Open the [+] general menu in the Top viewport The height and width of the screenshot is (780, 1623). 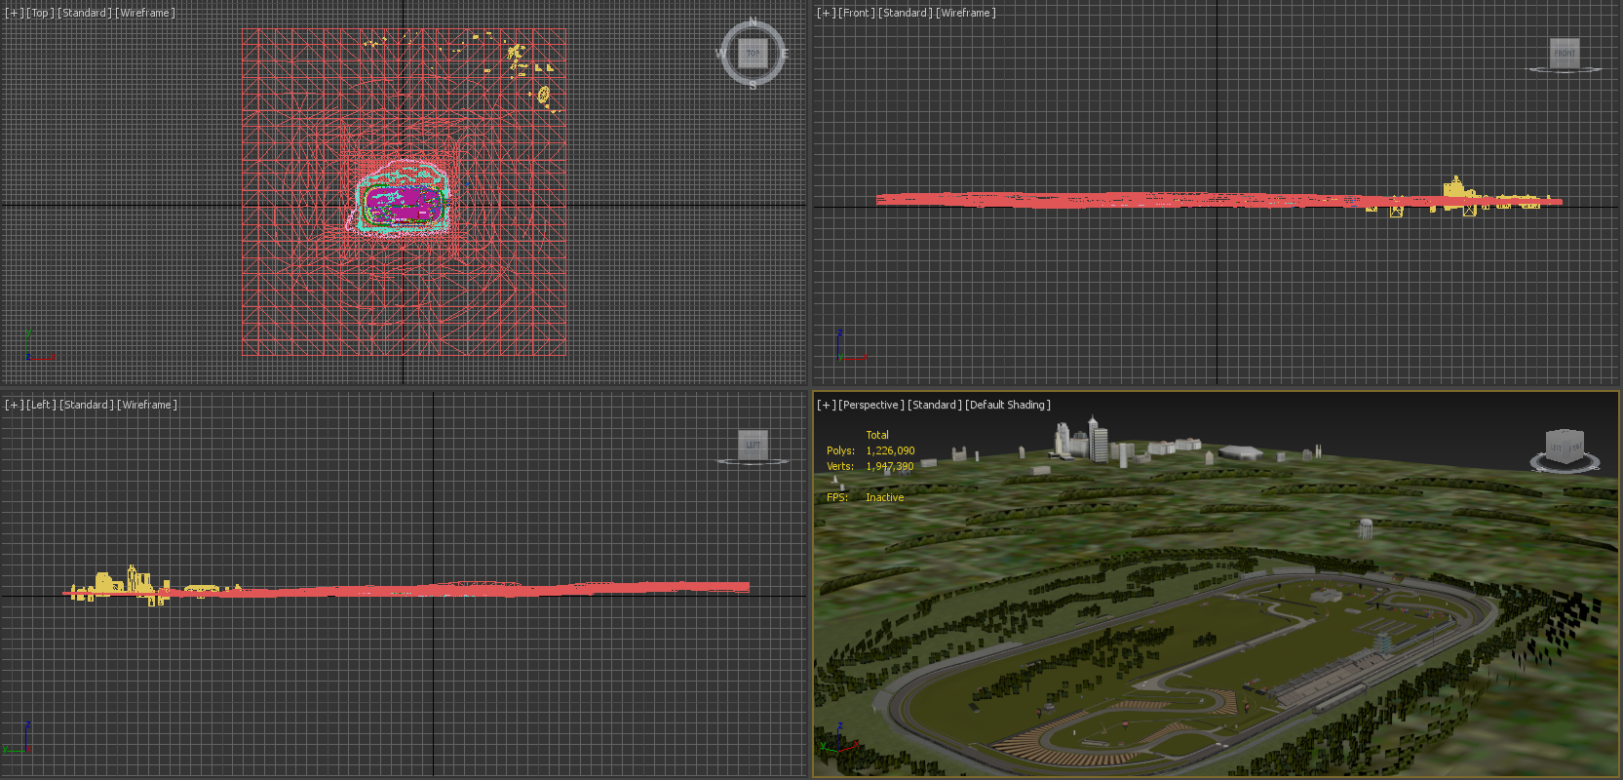14,13
